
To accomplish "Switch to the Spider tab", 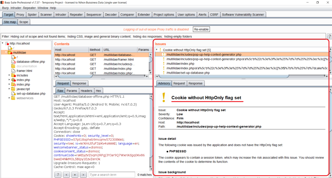I will [32, 15].
